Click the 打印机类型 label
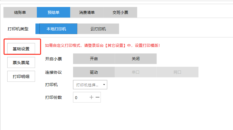Screen dimensions: 233x130 pos(18,29)
